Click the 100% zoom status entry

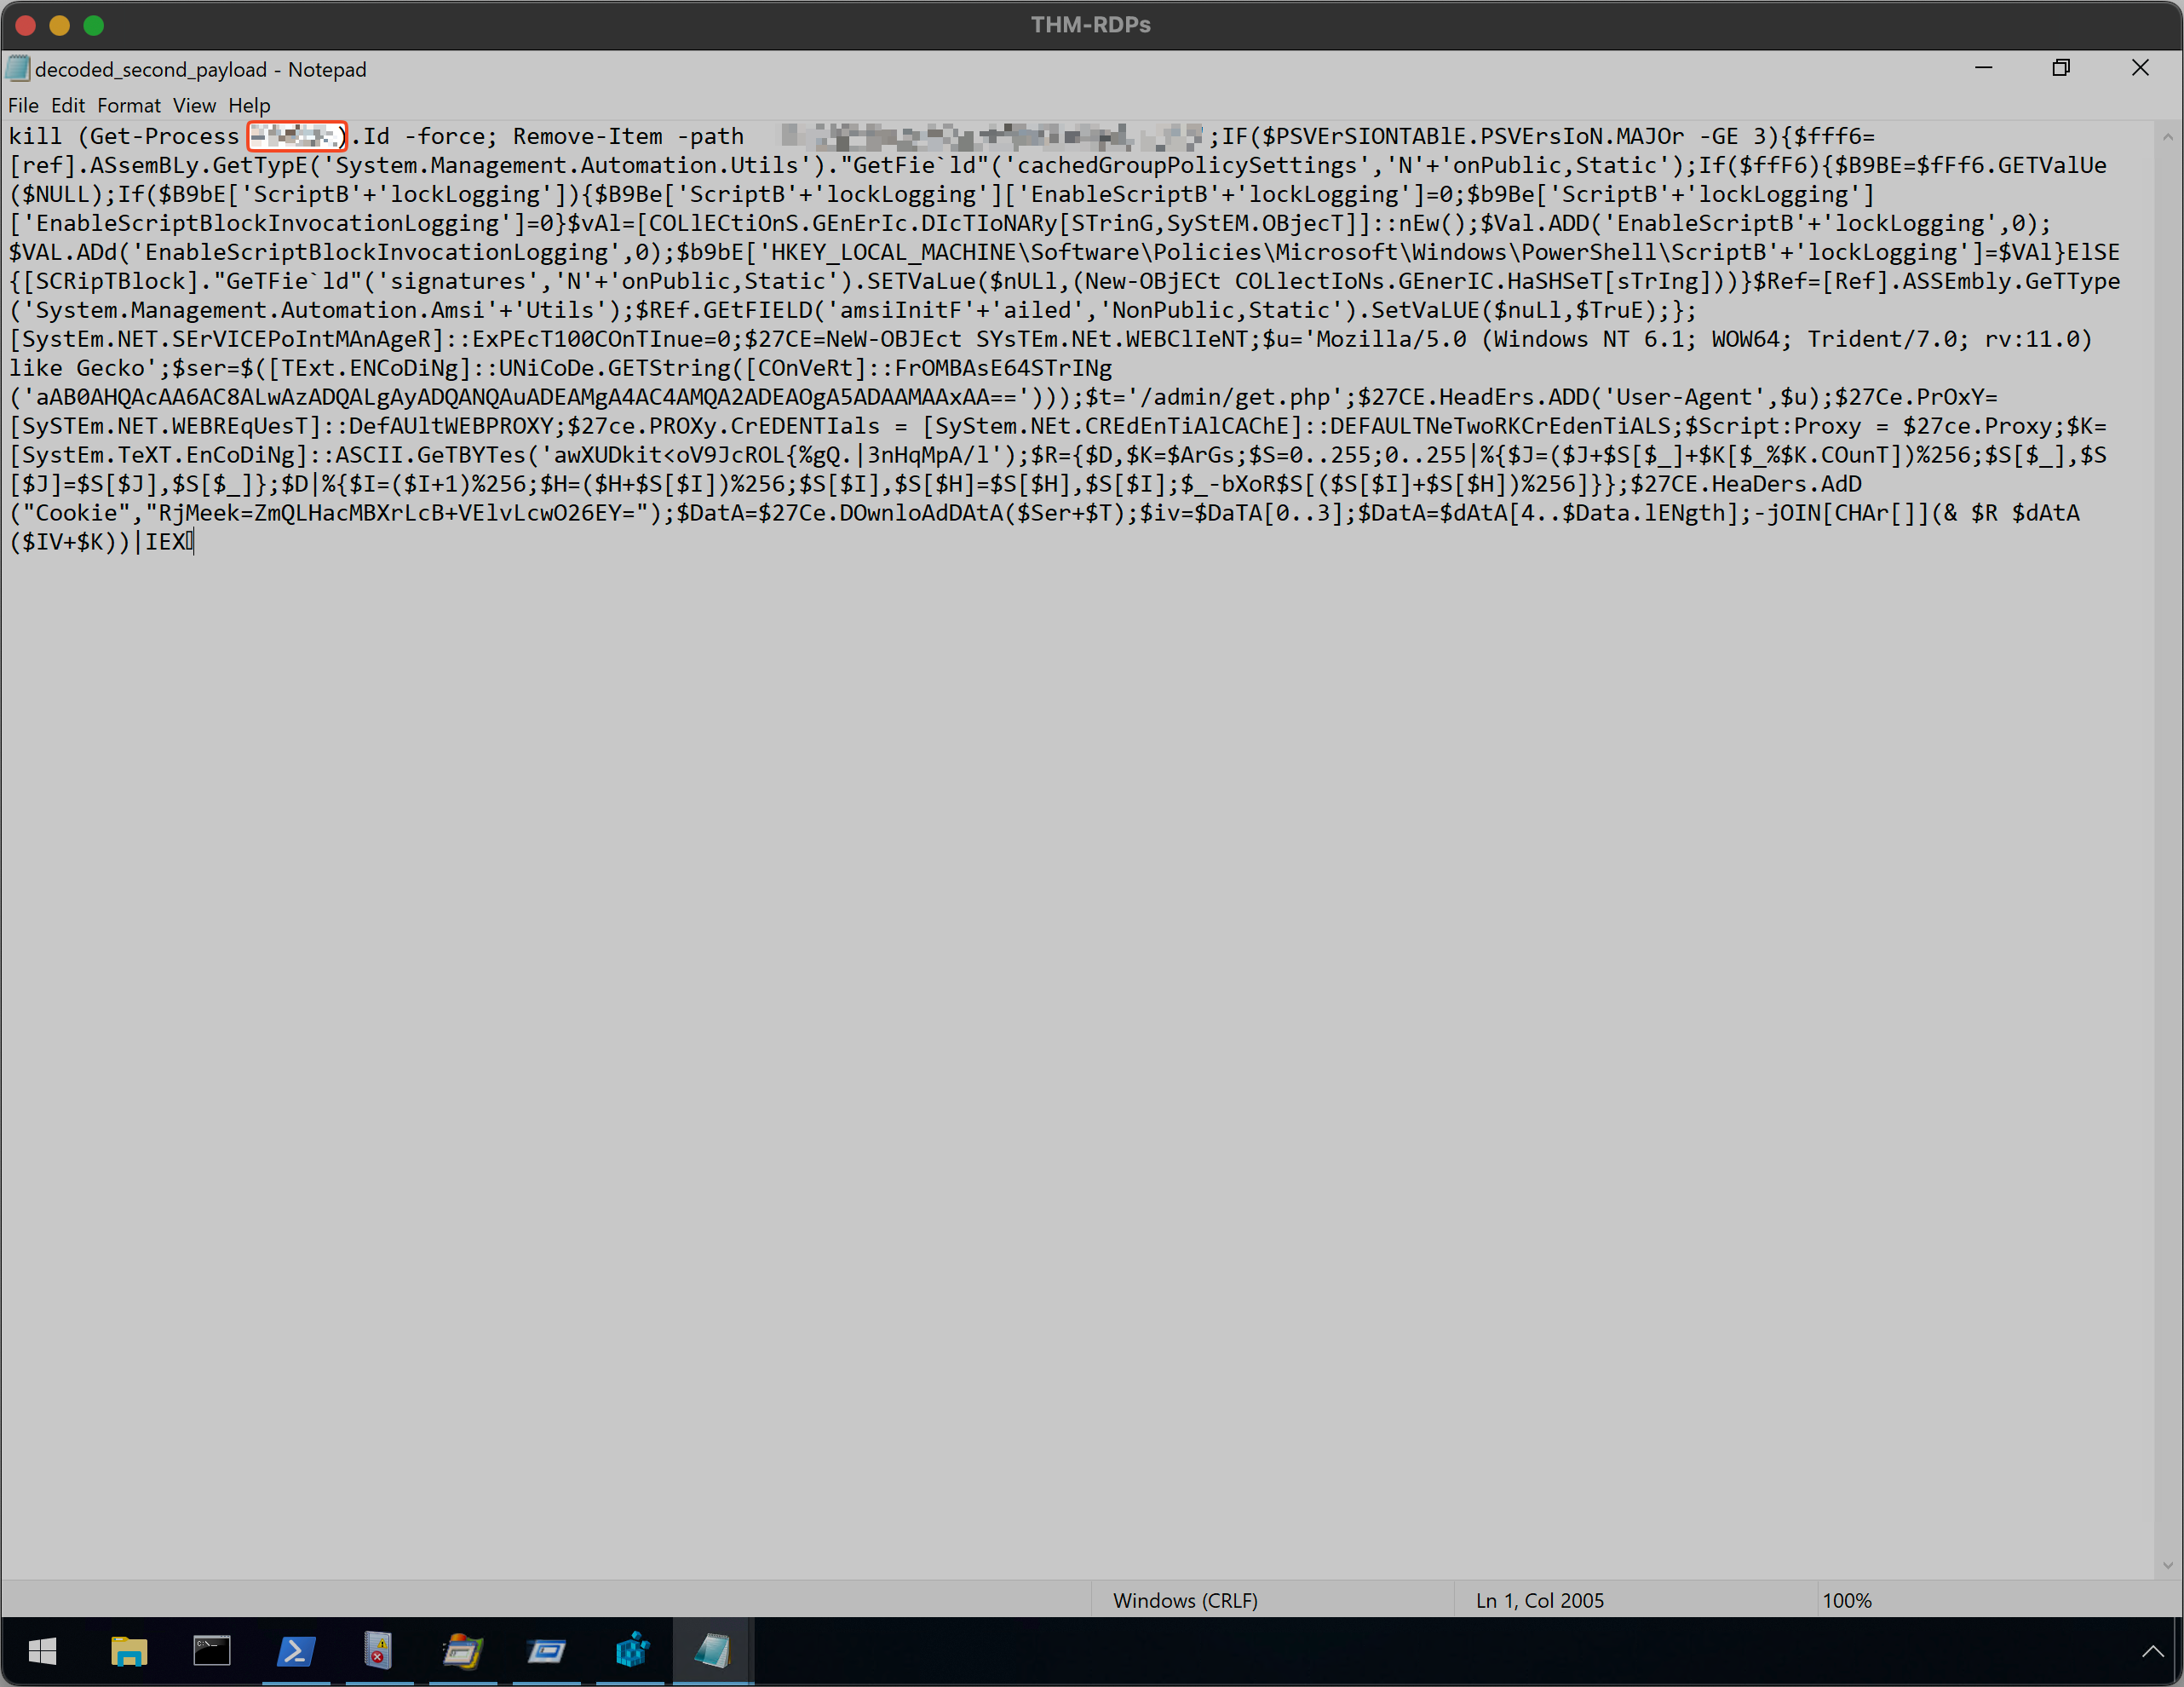pyautogui.click(x=1847, y=1600)
